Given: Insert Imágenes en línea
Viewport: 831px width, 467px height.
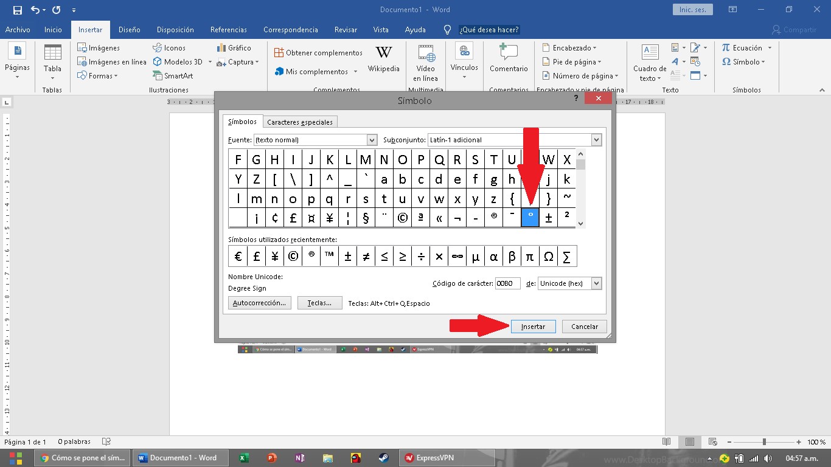Looking at the screenshot, I should tap(111, 61).
